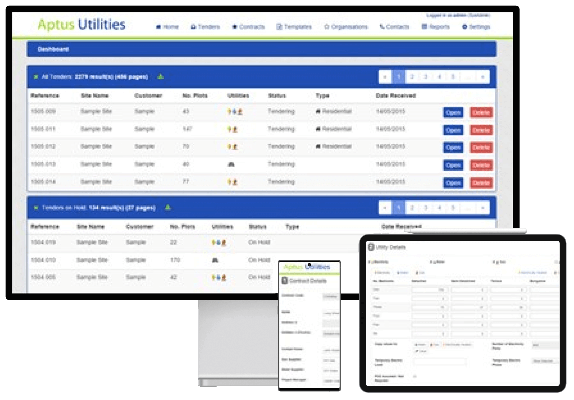
Task: Click the Utility Details clipboard icon
Action: [x=370, y=246]
